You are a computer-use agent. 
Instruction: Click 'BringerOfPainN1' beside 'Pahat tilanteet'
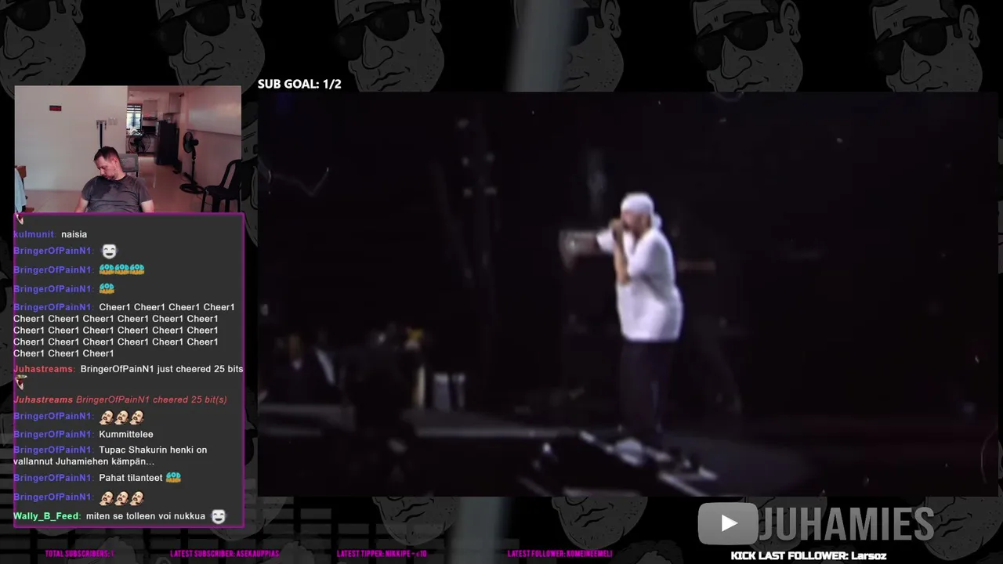tap(53, 478)
